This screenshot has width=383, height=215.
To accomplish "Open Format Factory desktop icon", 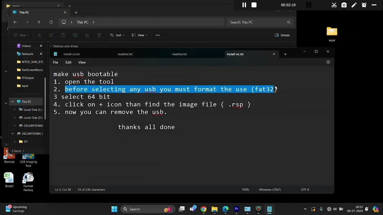I will [x=28, y=182].
